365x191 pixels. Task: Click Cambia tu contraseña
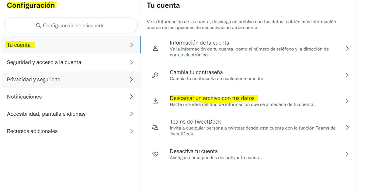(x=196, y=72)
